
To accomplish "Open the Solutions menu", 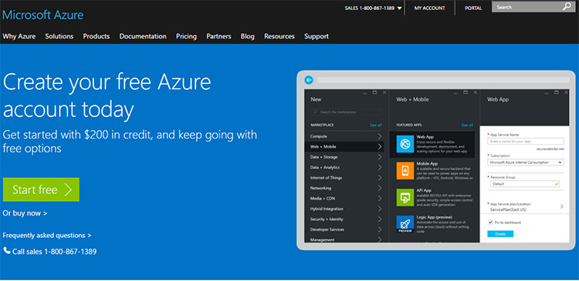I will click(59, 36).
